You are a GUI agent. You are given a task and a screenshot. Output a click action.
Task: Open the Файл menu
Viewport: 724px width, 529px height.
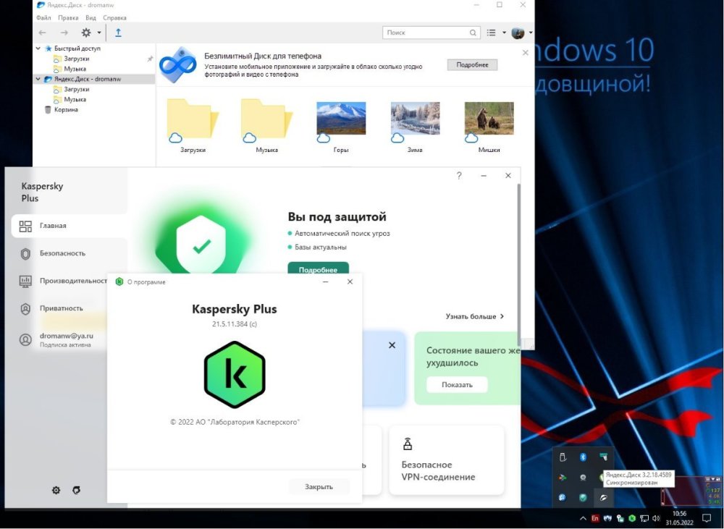tap(43, 17)
